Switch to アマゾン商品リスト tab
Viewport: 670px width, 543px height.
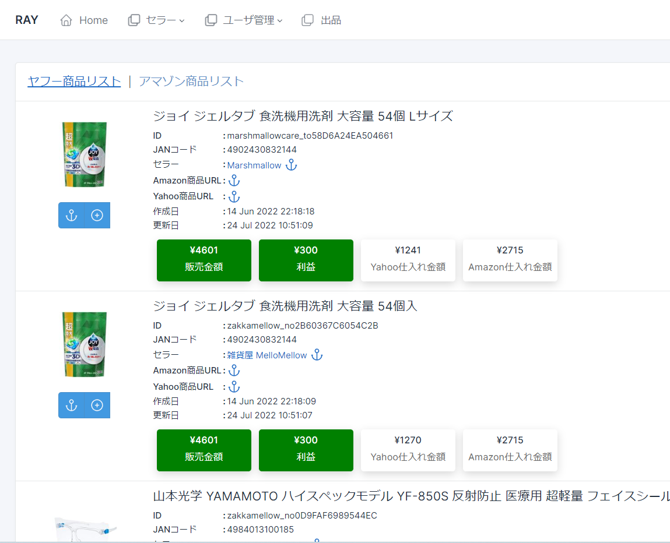click(x=191, y=81)
